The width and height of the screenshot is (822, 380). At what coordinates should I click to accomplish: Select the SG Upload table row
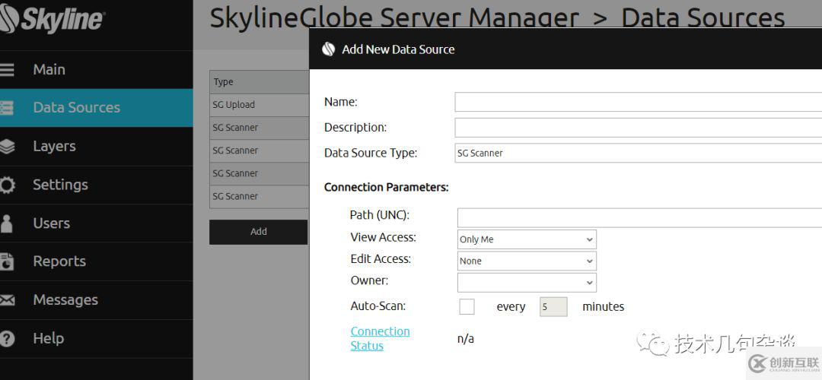259,105
